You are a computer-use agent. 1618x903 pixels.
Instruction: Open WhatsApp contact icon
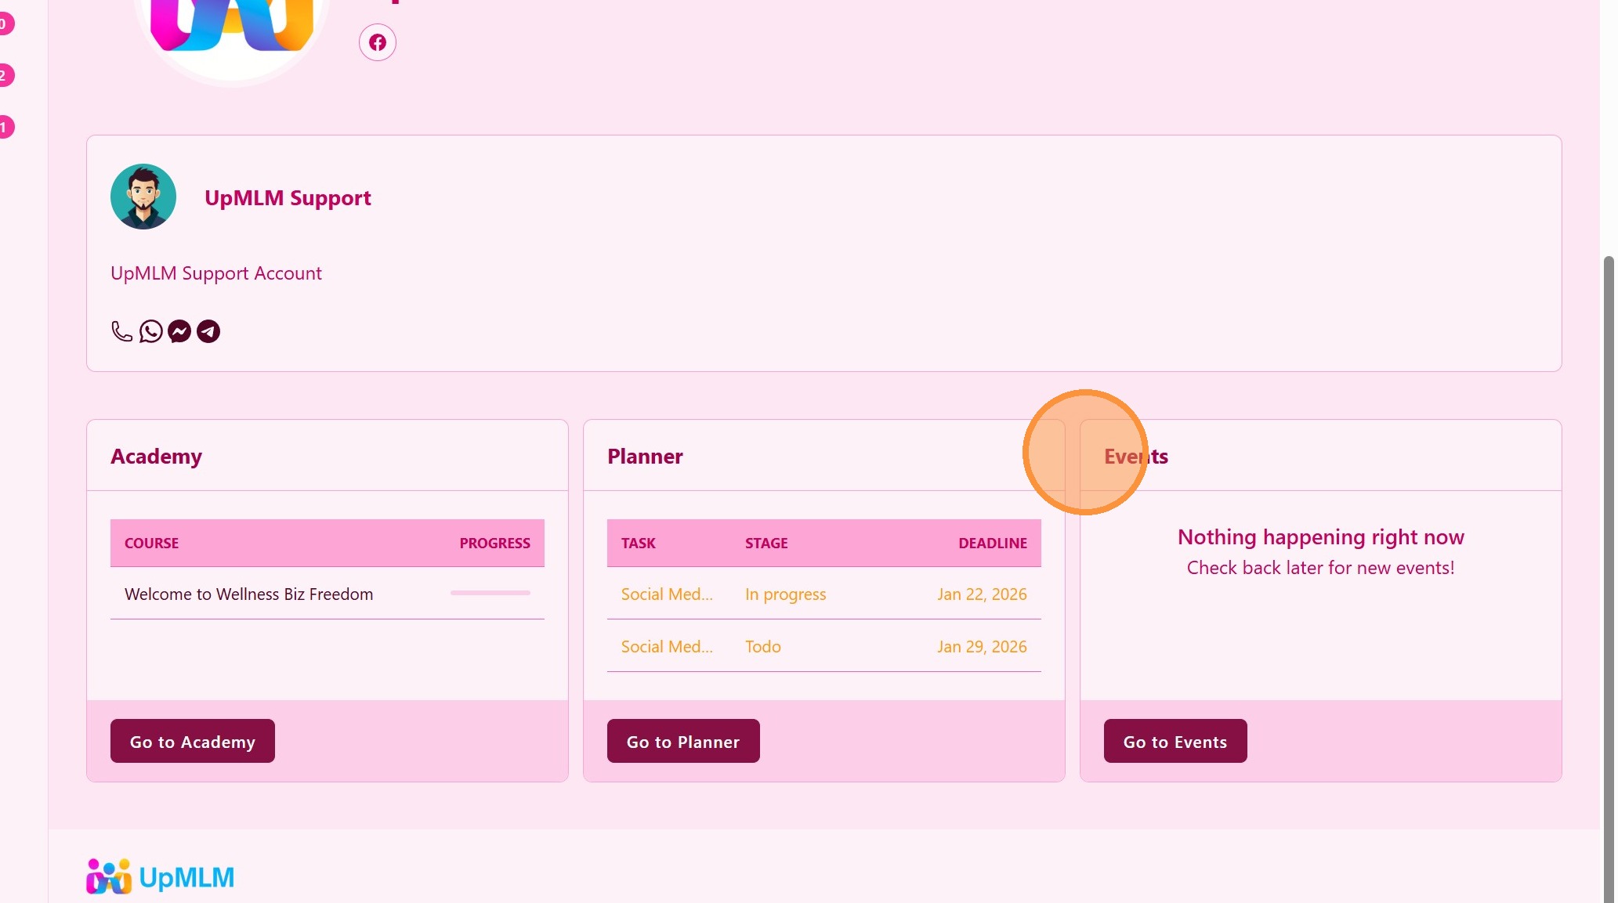tap(150, 331)
